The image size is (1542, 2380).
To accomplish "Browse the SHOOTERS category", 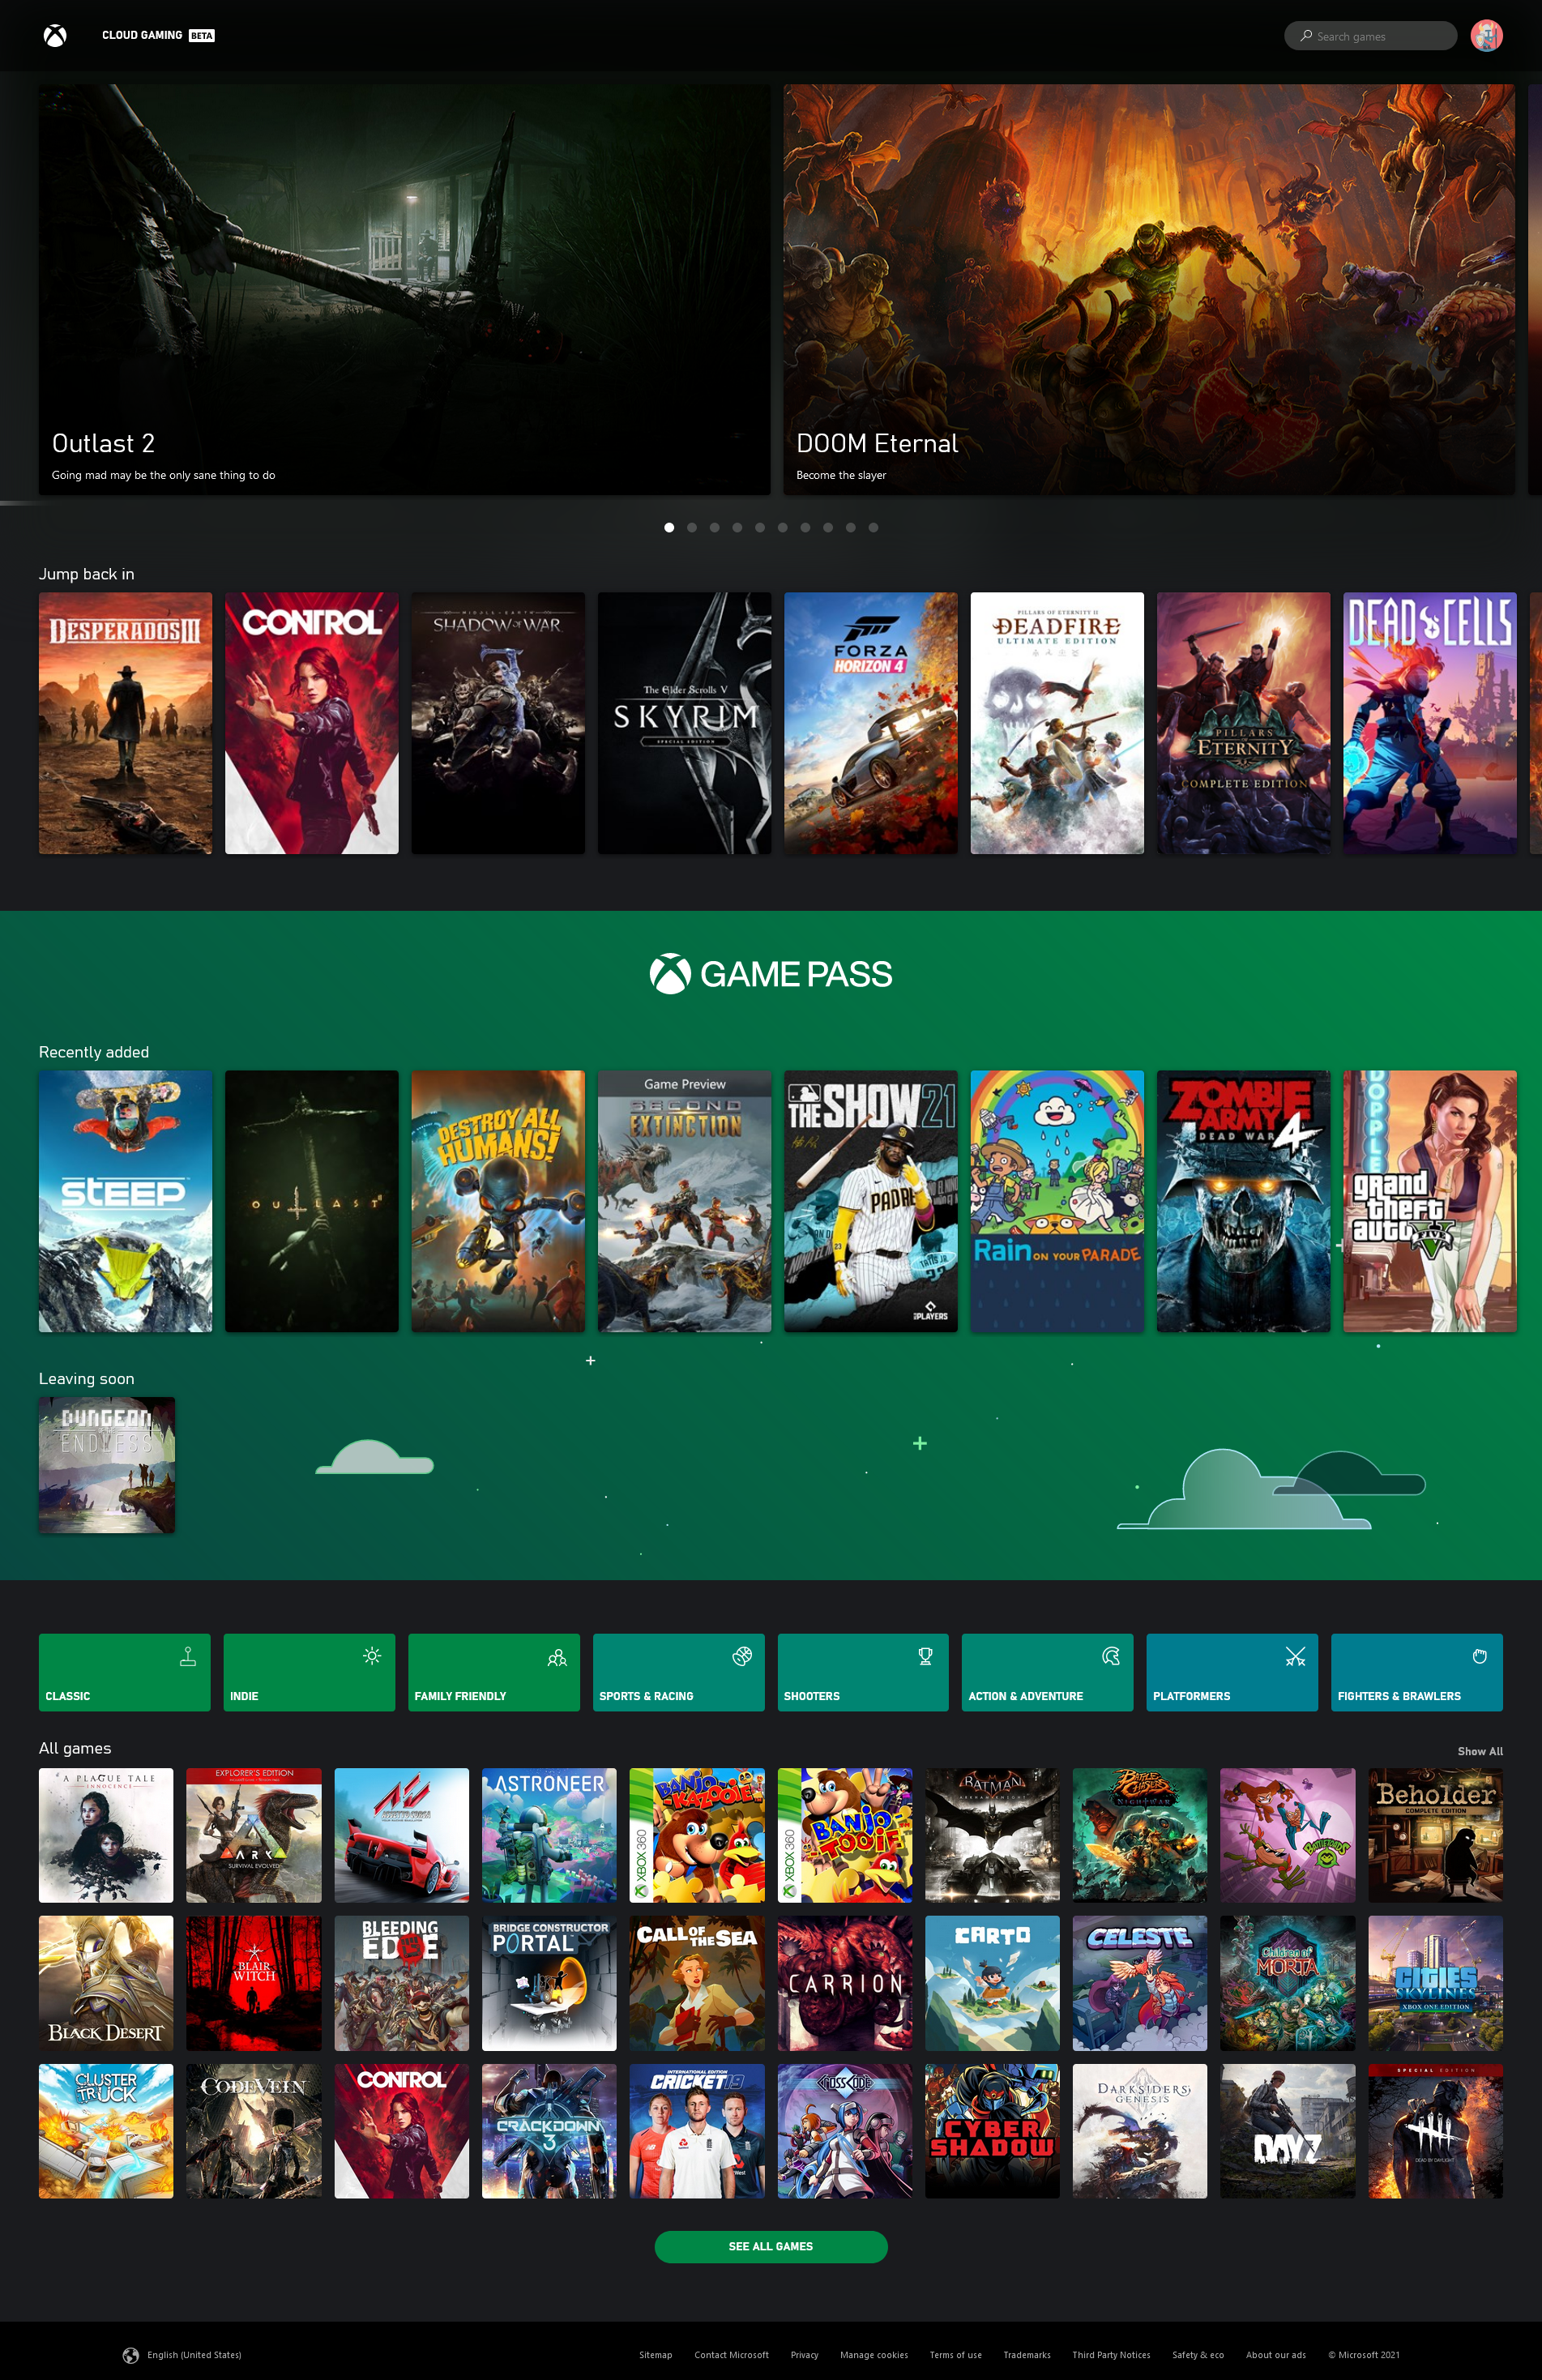I will 863,1672.
